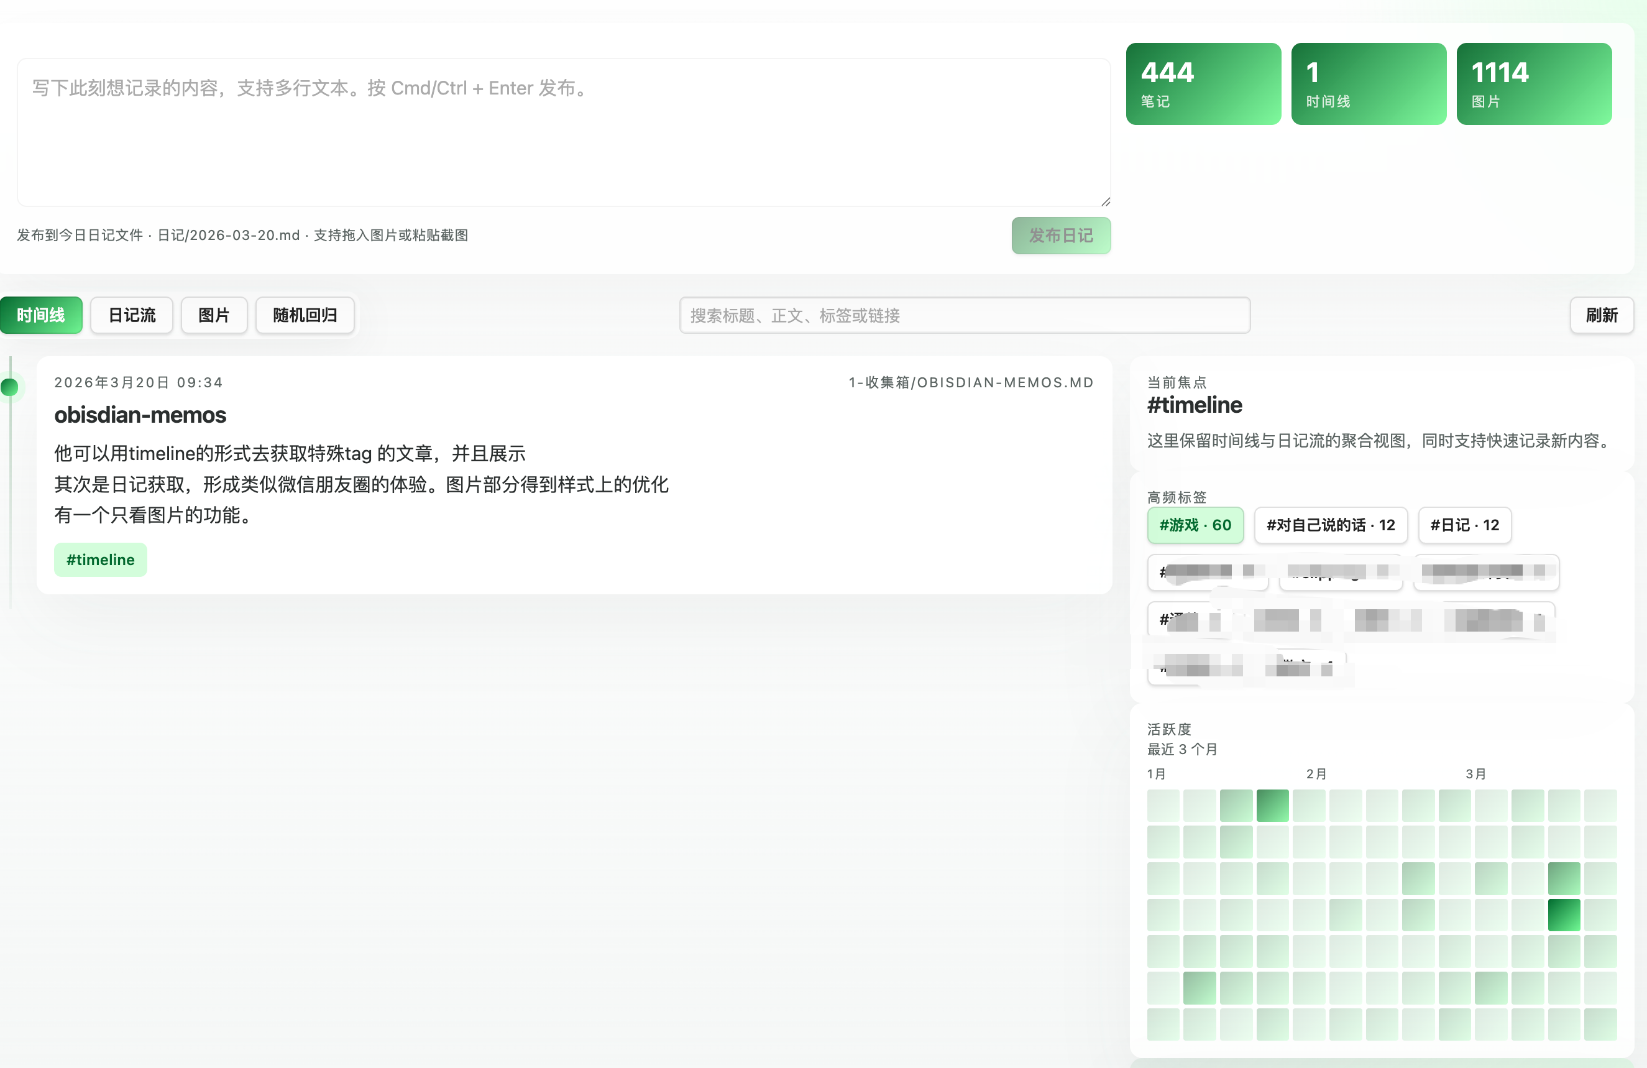Click into the memo text area
The image size is (1647, 1068).
pyautogui.click(x=562, y=132)
